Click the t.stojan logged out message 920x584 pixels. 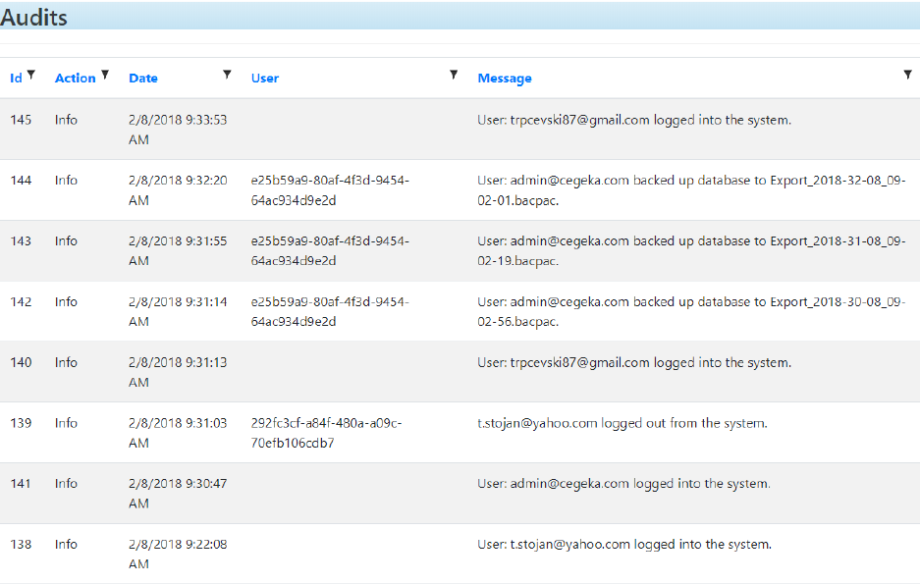[x=622, y=423]
